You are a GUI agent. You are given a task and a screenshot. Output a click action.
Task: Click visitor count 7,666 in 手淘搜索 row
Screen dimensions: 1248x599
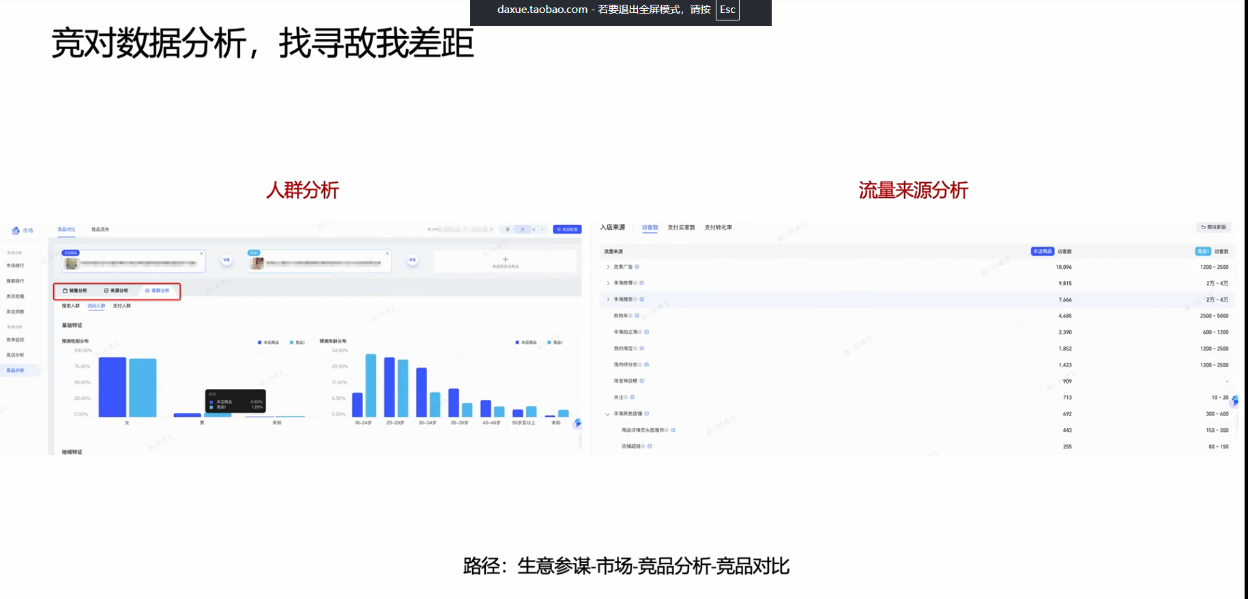pos(1065,300)
